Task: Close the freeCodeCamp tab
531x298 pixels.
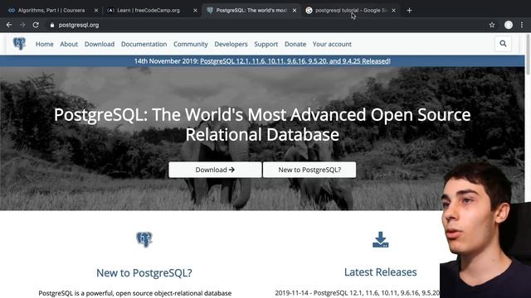Action: click(x=196, y=11)
